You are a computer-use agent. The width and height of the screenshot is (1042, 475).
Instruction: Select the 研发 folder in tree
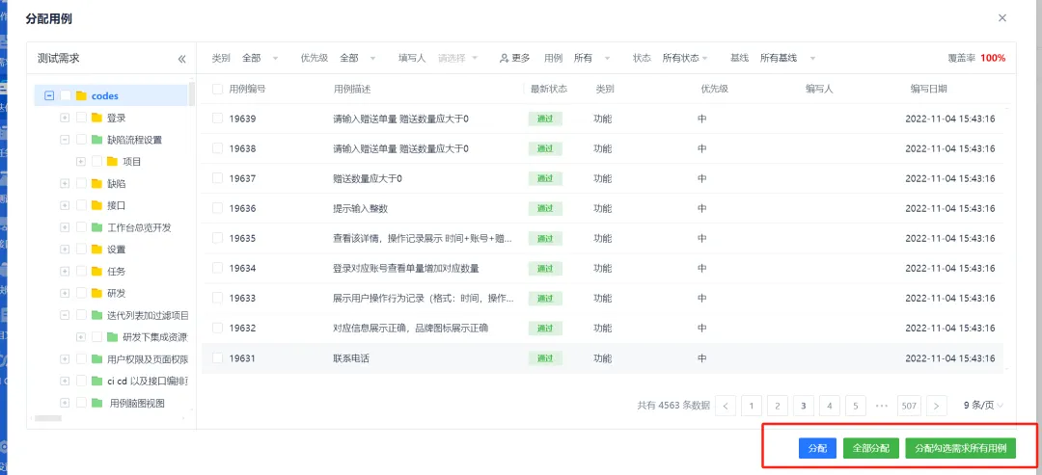point(116,293)
